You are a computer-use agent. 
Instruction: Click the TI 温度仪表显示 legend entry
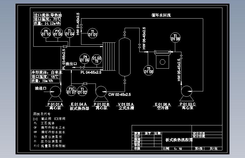tap(48, 137)
